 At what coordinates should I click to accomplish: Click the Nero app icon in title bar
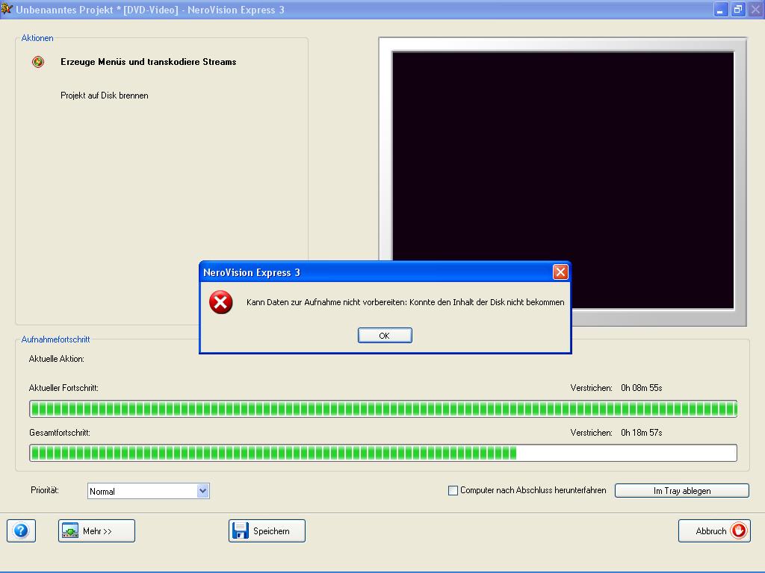6,9
